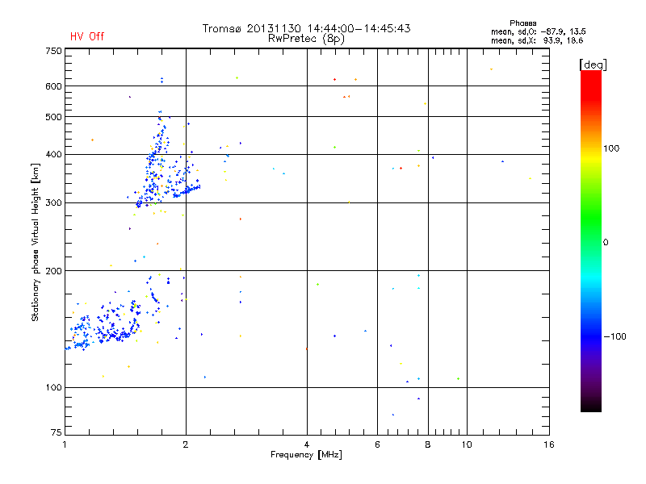
Task: Select the 'mean, sd,O: -87.9, 13.5' statistic
Action: tap(538, 32)
